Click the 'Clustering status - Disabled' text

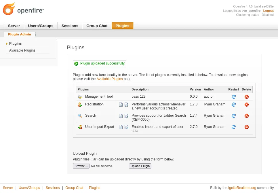click(255, 15)
